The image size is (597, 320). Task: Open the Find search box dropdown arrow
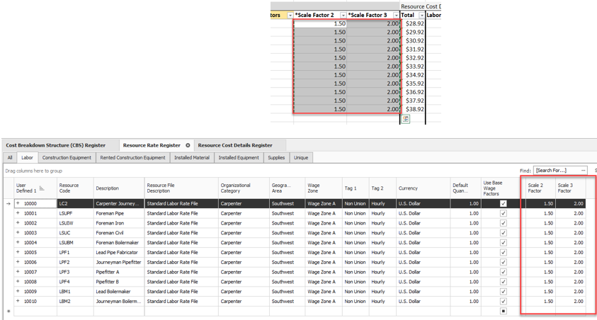coord(584,171)
